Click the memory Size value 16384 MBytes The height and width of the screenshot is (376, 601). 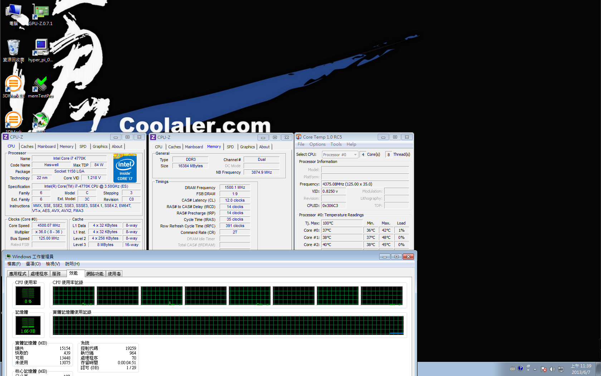(190, 166)
